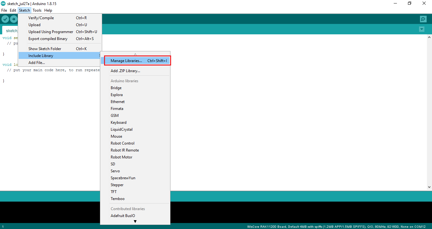Expand the Include Library submenu
432x229 pixels.
(60, 56)
